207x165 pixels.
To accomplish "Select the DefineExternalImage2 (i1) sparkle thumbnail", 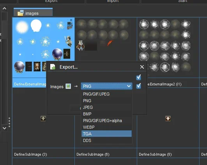I will tap(168, 48).
